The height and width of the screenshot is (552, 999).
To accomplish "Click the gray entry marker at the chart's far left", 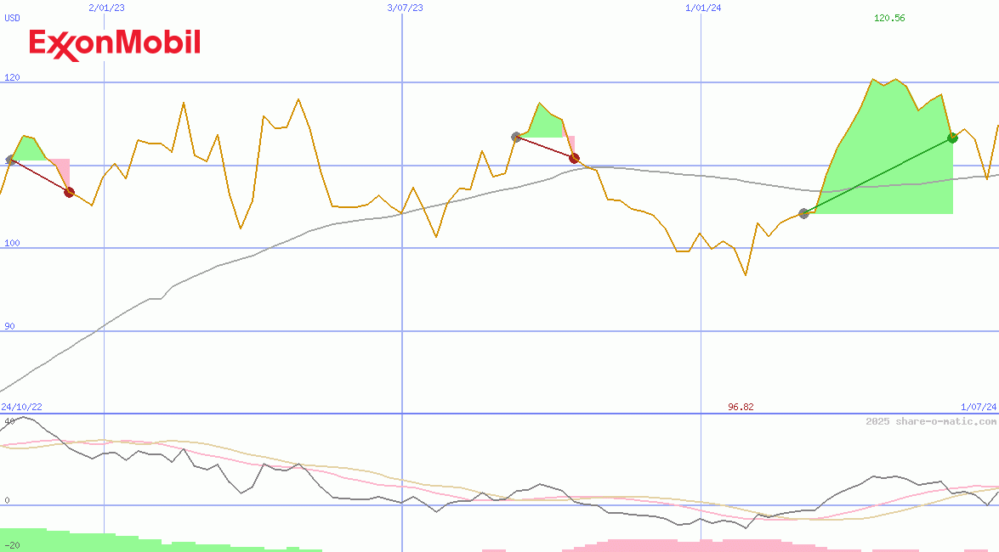I will pos(10,160).
